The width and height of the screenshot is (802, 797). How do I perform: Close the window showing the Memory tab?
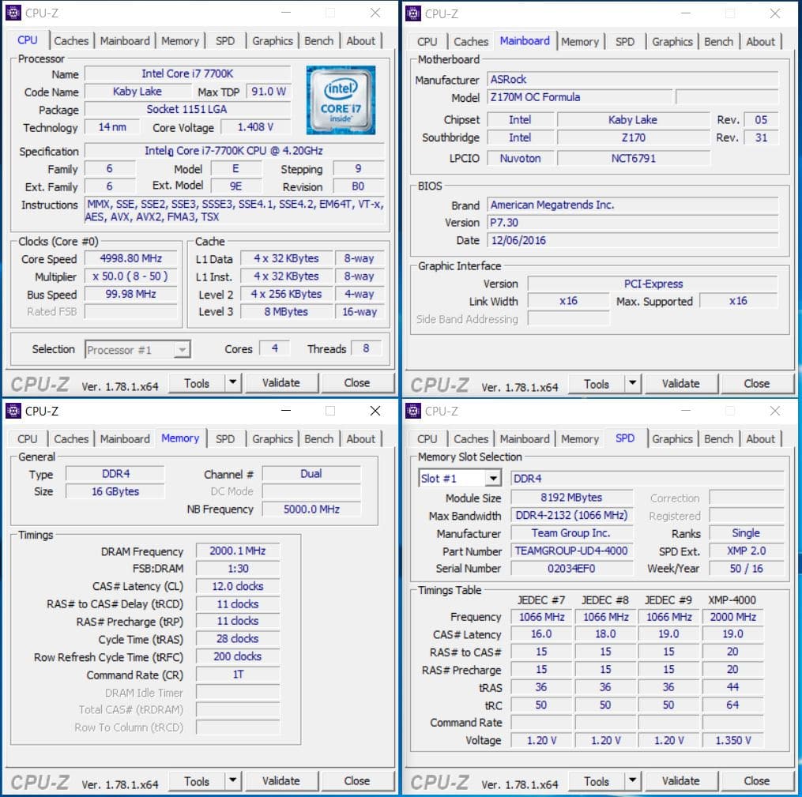(x=375, y=411)
